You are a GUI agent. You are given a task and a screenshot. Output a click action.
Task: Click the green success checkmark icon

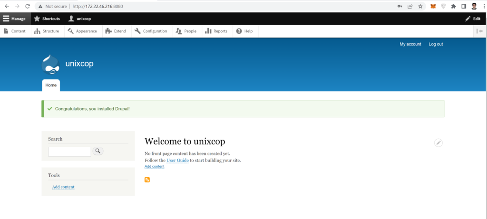tap(49, 109)
